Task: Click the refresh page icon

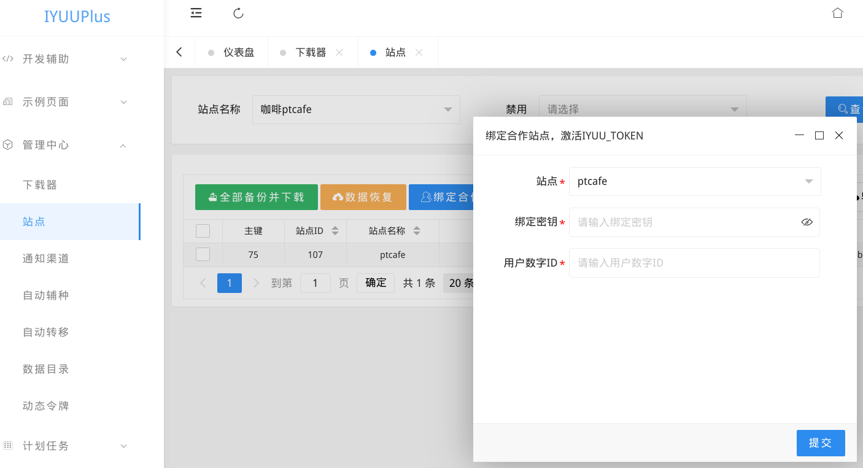Action: tap(239, 13)
